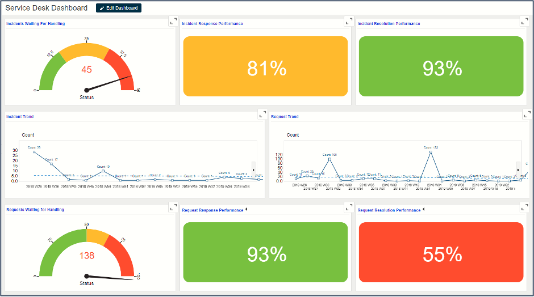
Task: Click the Status label under incidents gauge
Action: point(86,97)
